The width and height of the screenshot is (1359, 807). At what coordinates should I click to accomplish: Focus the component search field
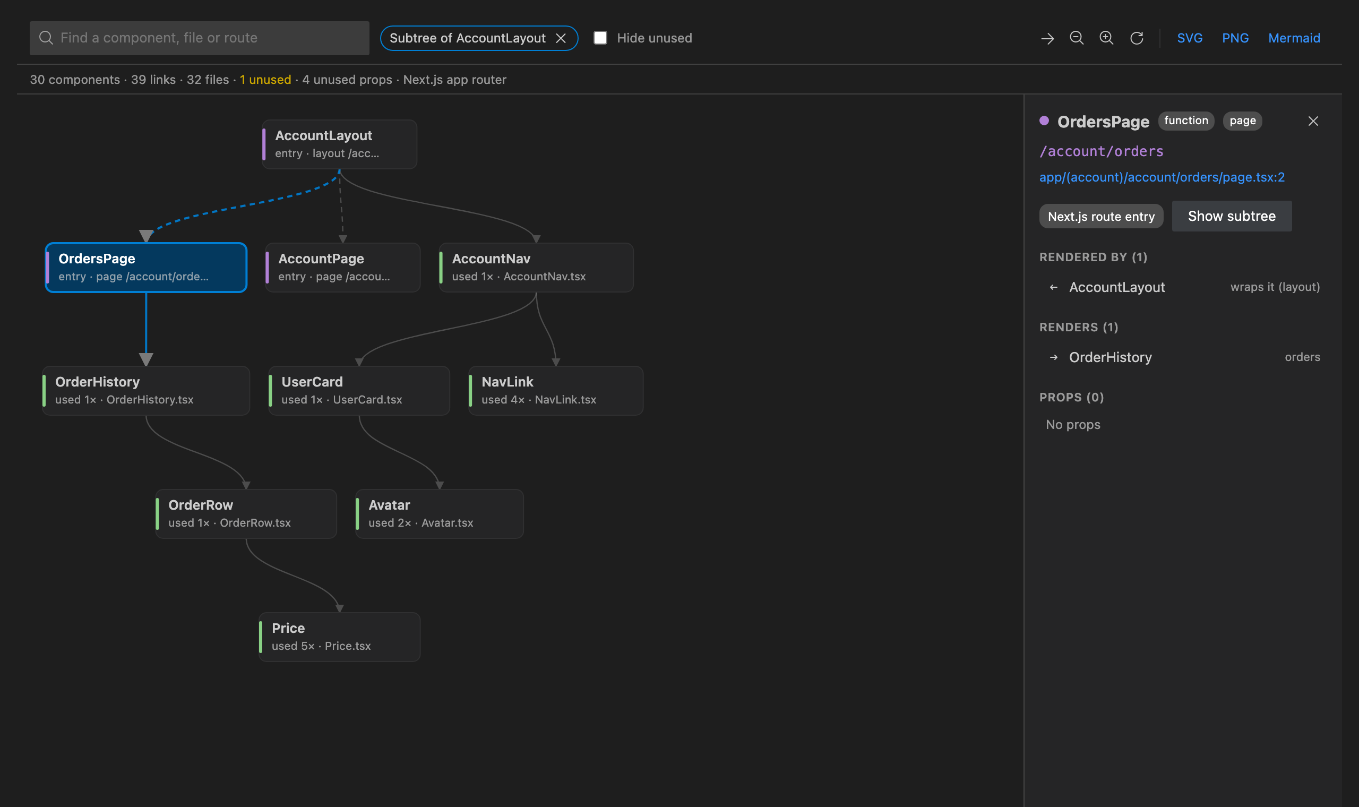click(x=200, y=38)
